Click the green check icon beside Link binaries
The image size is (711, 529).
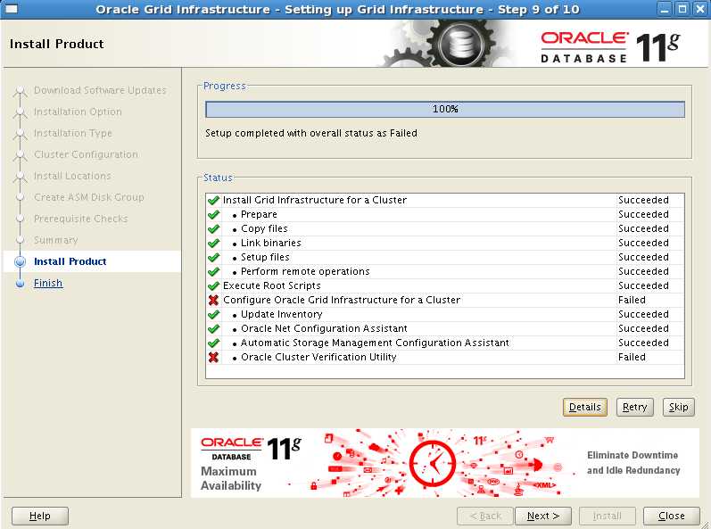pyautogui.click(x=213, y=243)
